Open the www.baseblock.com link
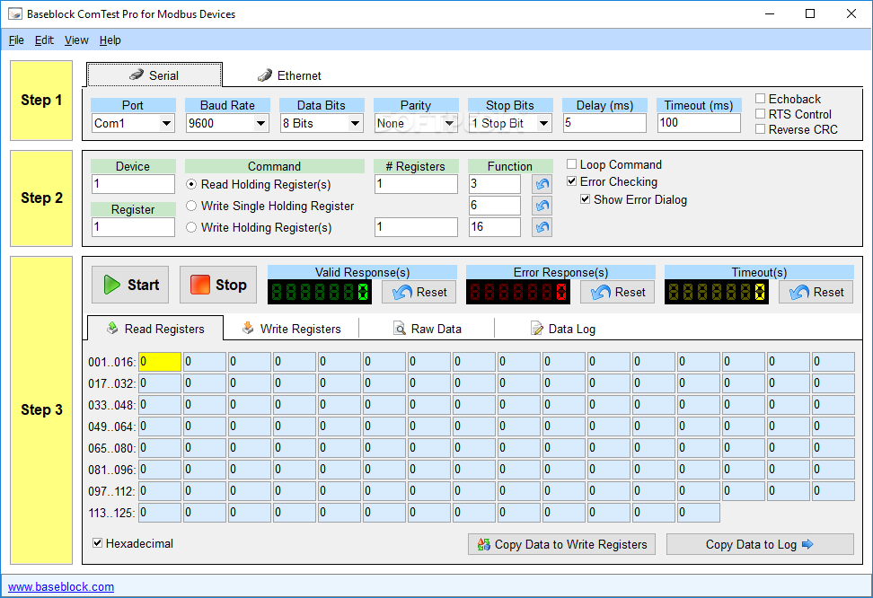 coord(61,586)
